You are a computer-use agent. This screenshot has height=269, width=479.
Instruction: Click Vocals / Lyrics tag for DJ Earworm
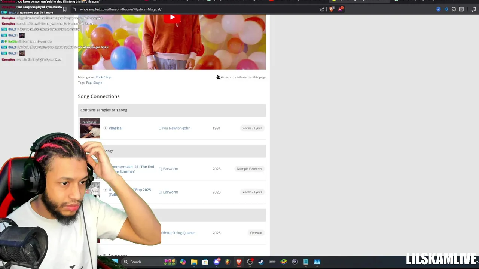click(252, 192)
